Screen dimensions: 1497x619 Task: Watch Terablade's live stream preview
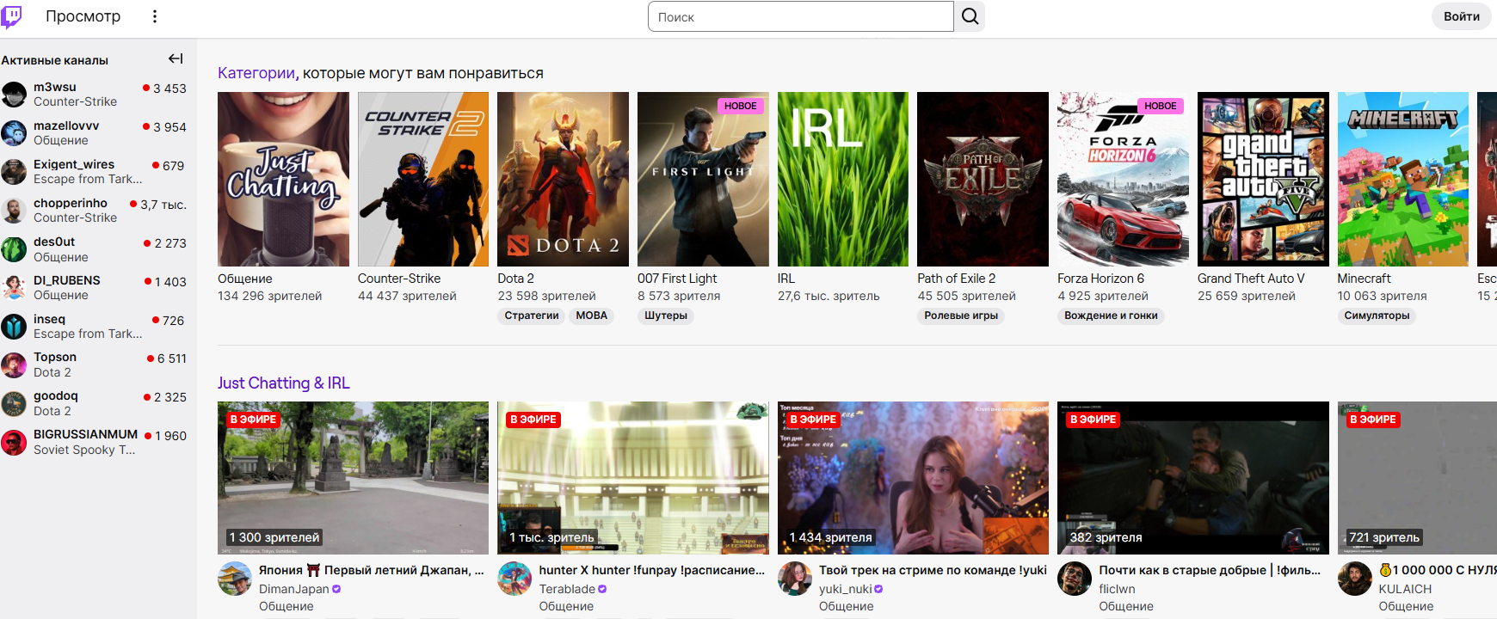633,478
